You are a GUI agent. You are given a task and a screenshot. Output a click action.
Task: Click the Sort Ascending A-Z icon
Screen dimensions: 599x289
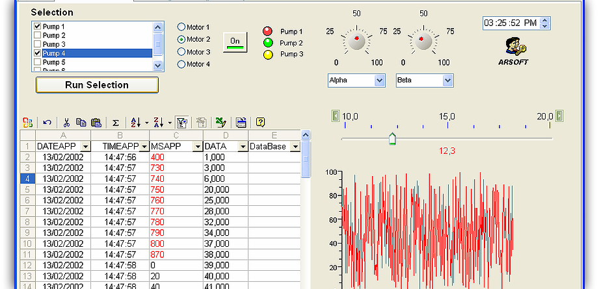click(x=135, y=122)
